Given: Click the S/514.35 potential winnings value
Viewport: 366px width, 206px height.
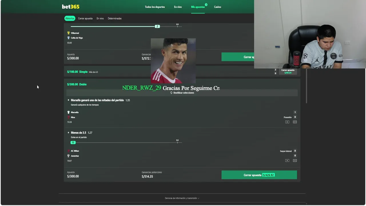Looking at the screenshot, I should (147, 177).
